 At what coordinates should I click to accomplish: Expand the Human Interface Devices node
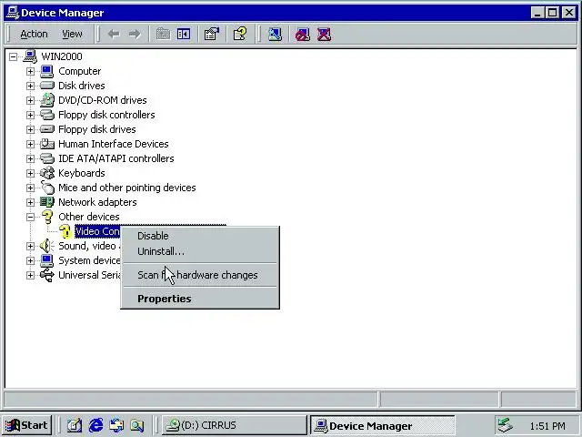tap(30, 144)
